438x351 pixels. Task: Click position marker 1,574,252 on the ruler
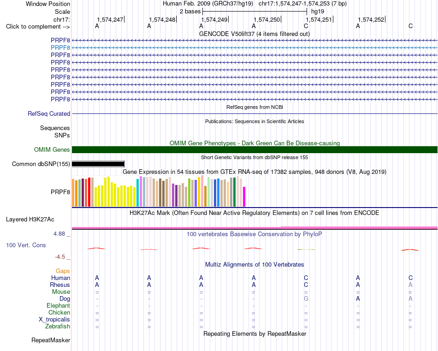pos(372,19)
